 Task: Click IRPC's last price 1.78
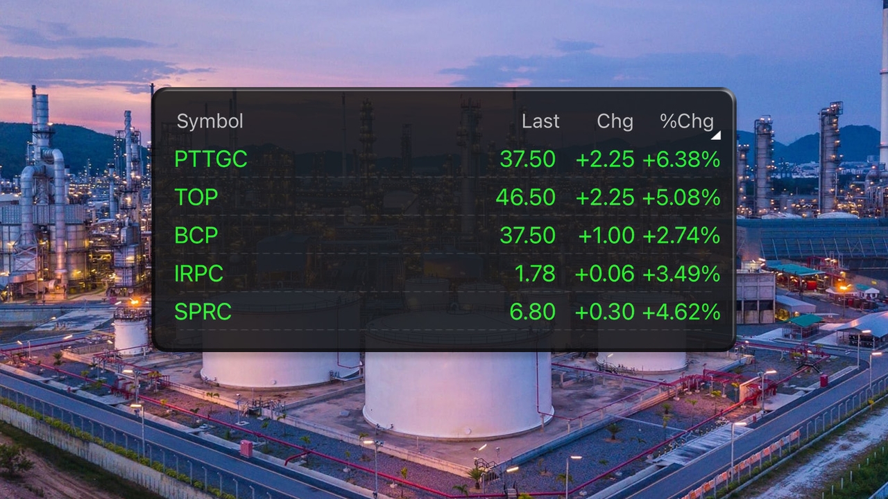[535, 274]
